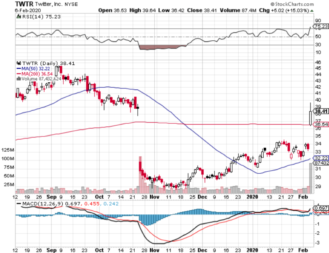Select the TWTR ticker symbol in the title
This screenshot has height=253, width=329.
24,4
